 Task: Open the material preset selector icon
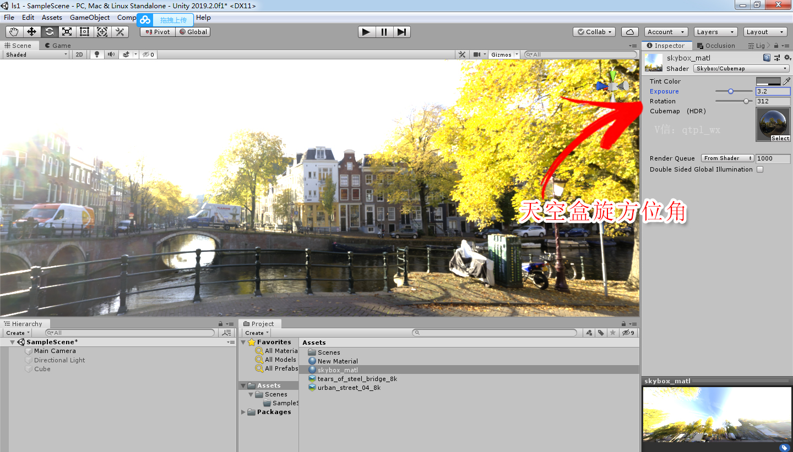pyautogui.click(x=776, y=58)
